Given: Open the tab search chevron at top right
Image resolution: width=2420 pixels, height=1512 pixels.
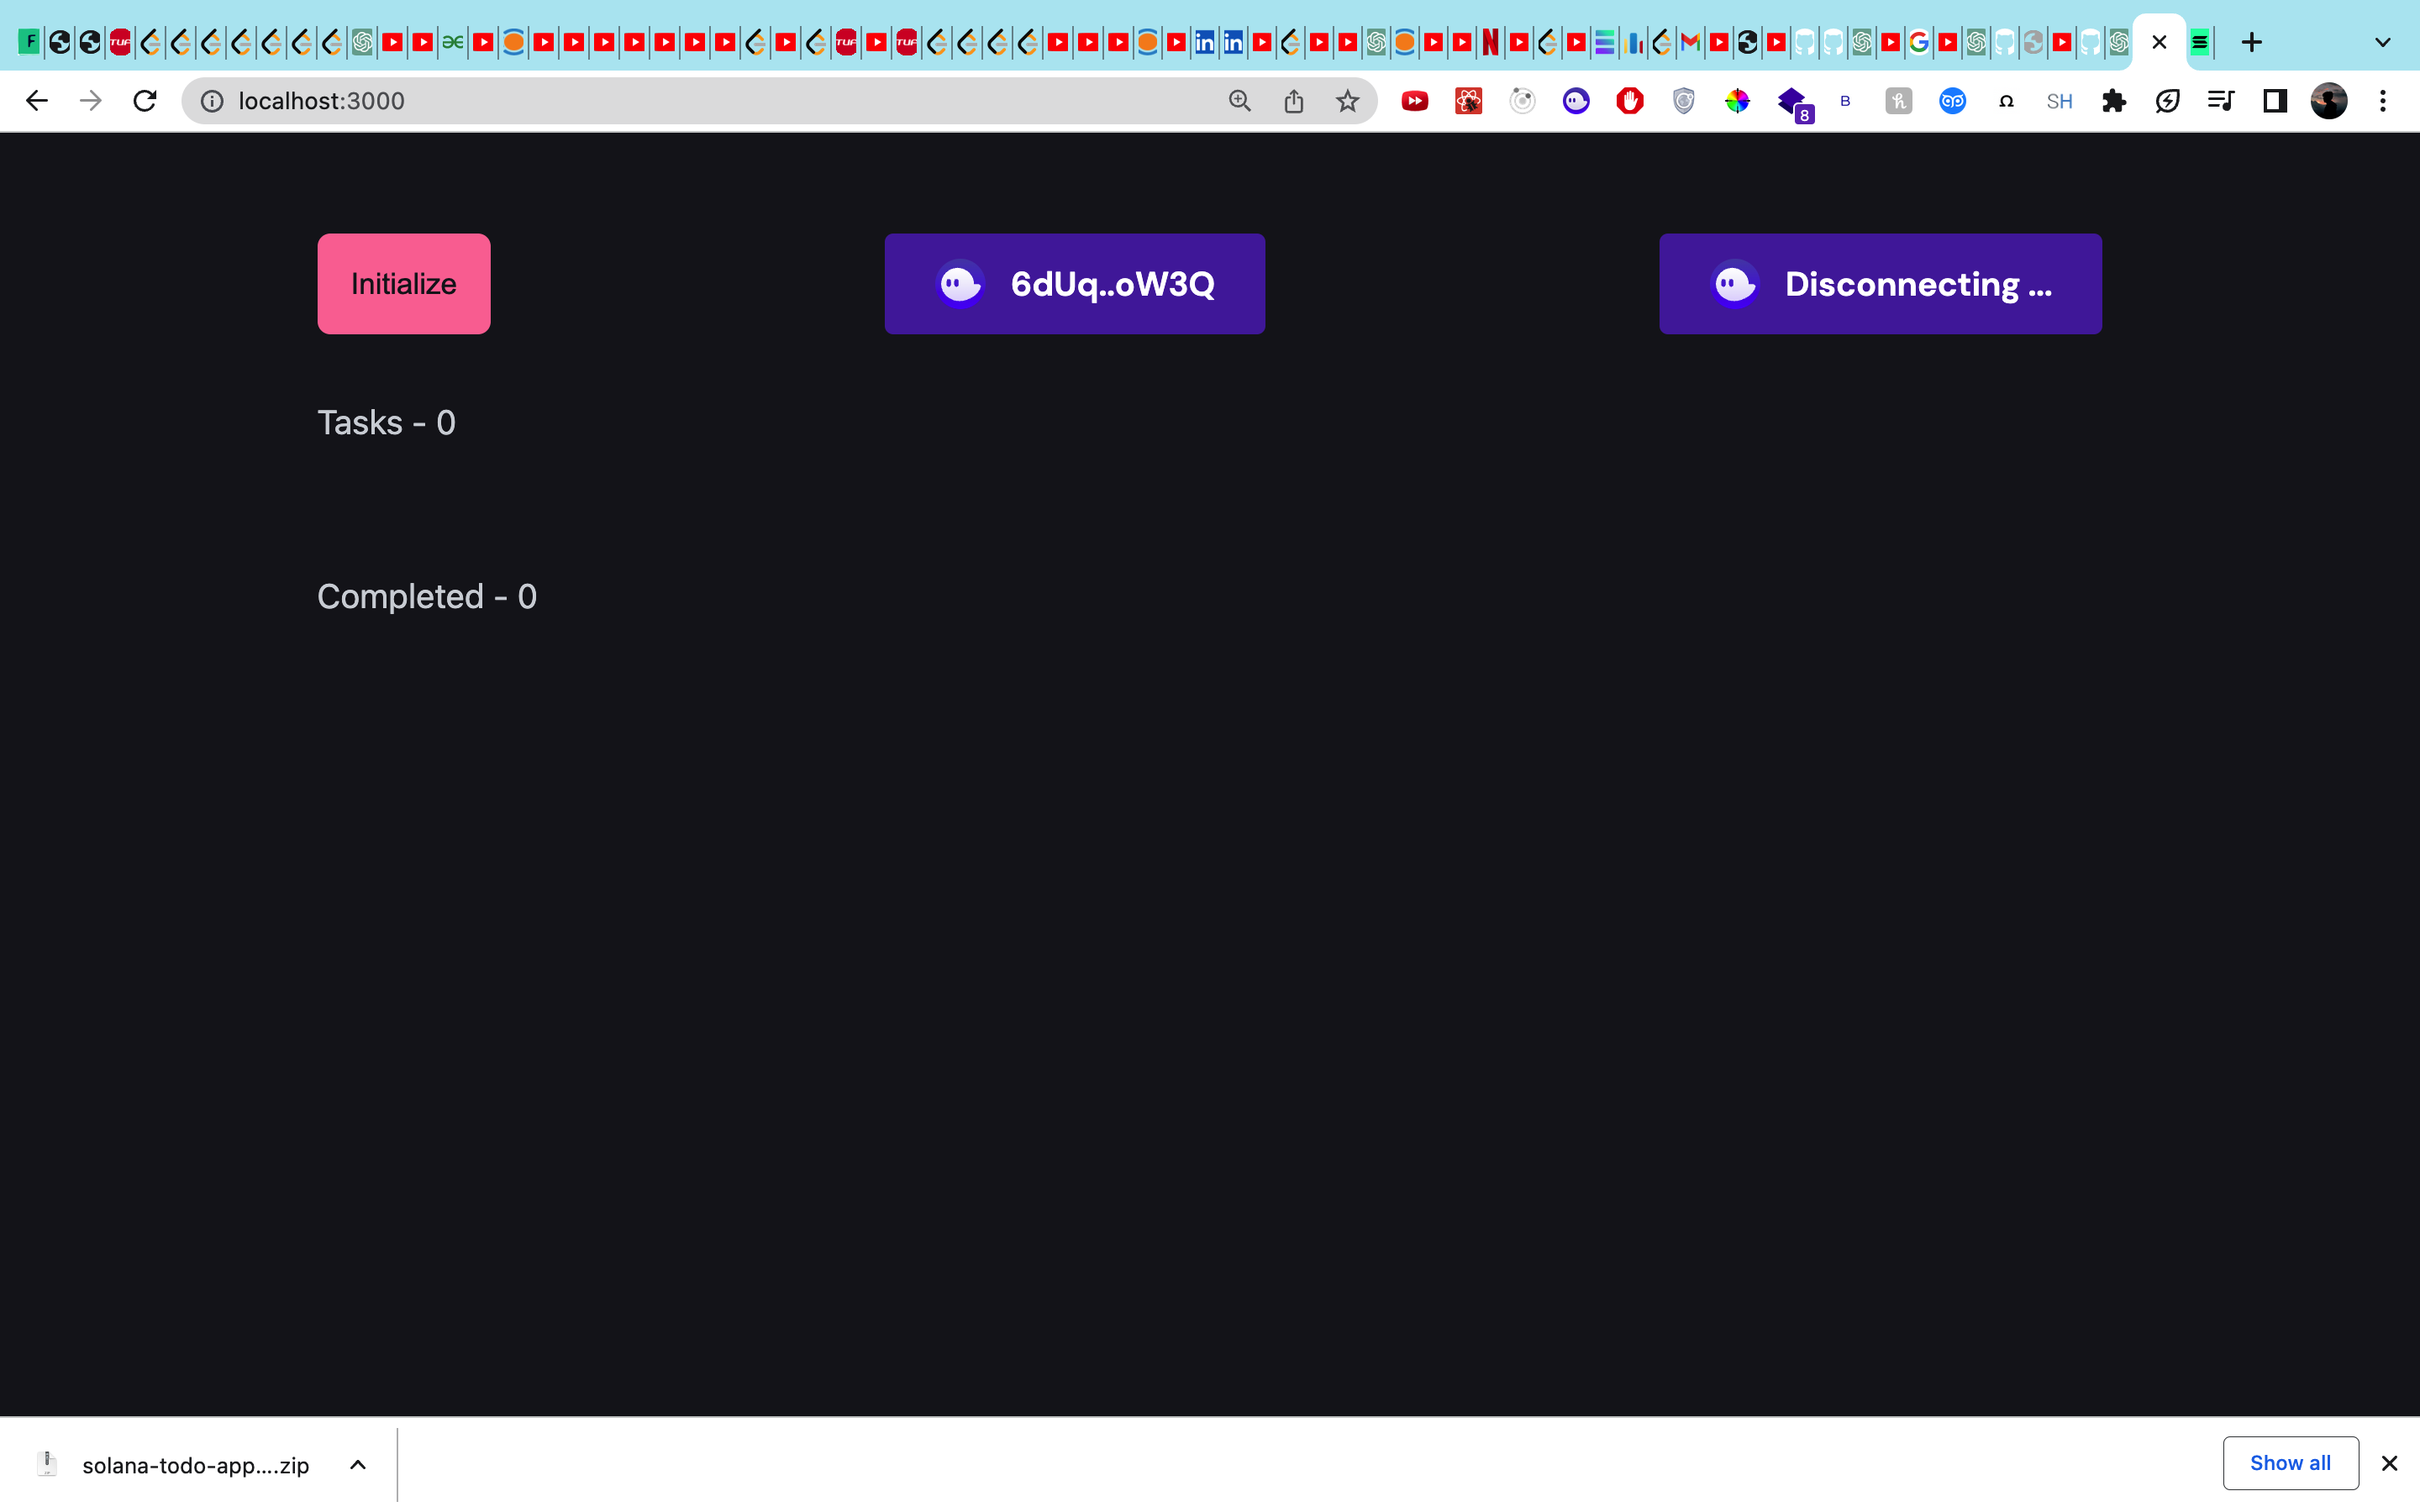Looking at the screenshot, I should pos(2383,42).
